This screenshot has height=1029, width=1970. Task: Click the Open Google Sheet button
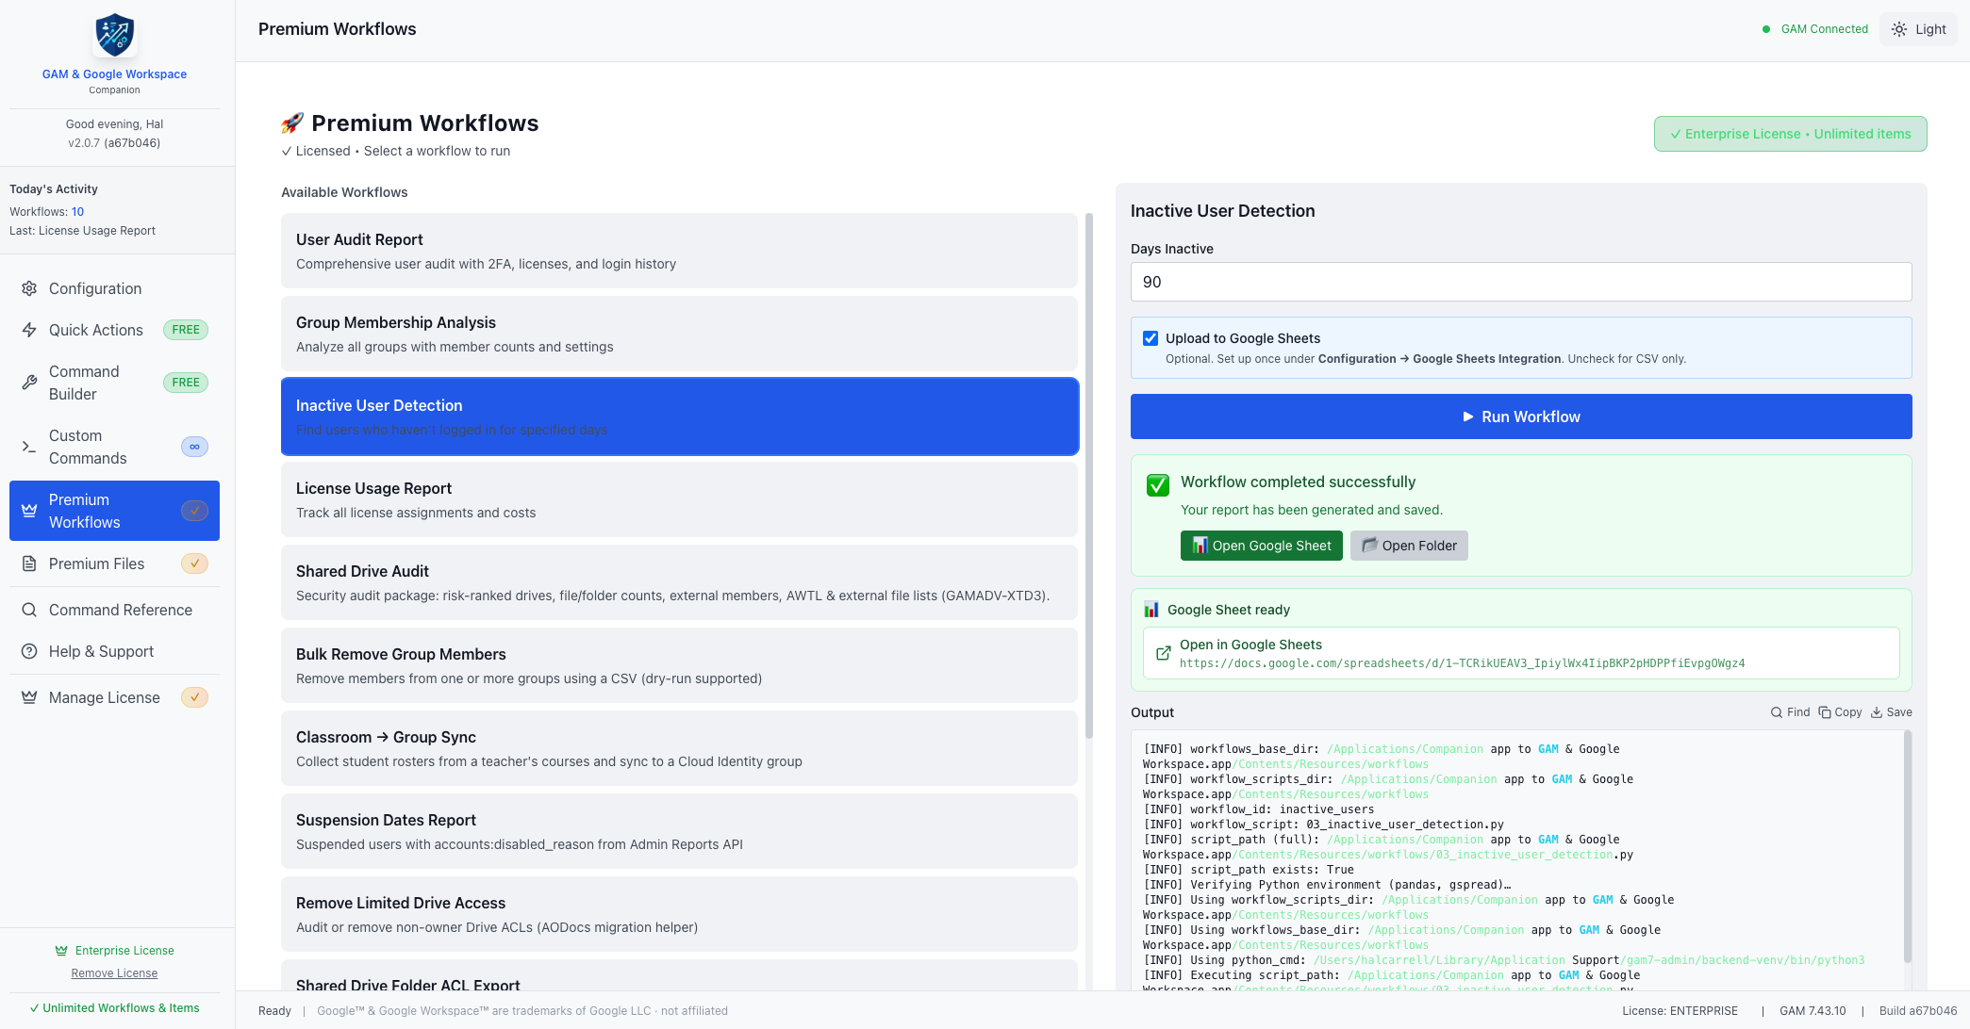point(1261,546)
